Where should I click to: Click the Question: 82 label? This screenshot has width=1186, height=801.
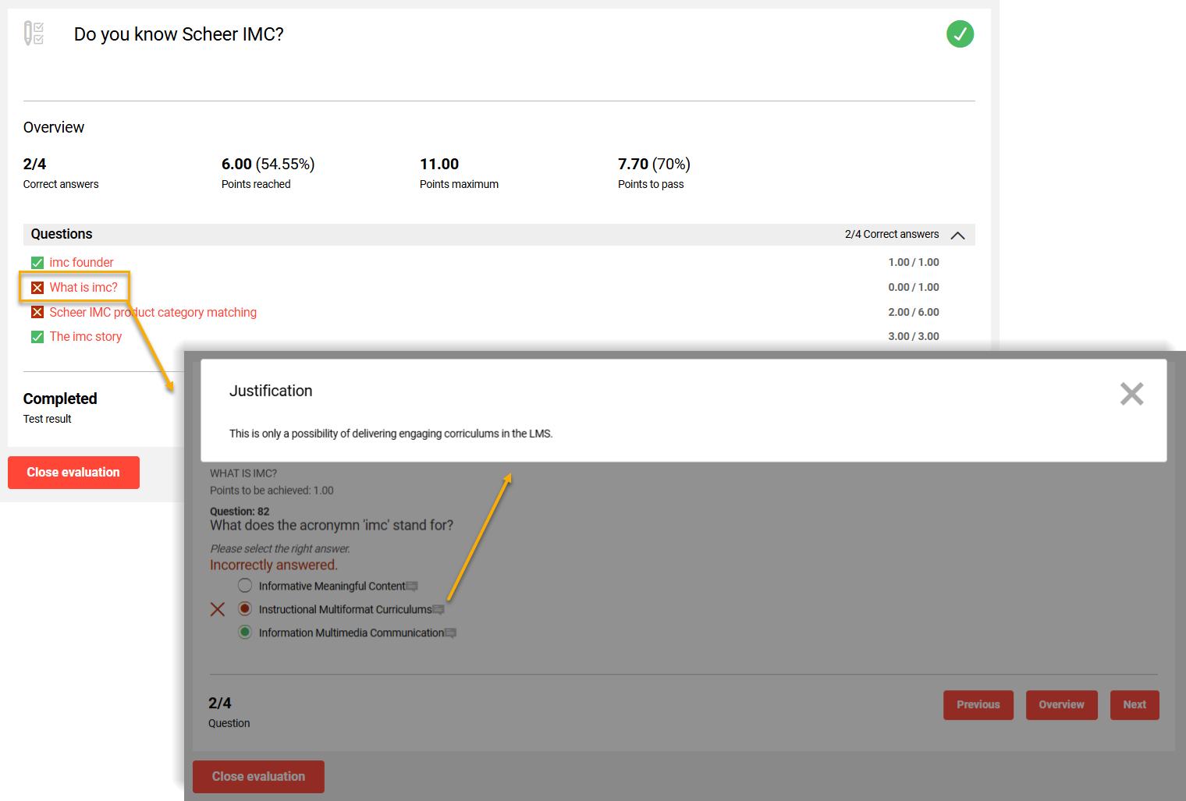(x=240, y=512)
